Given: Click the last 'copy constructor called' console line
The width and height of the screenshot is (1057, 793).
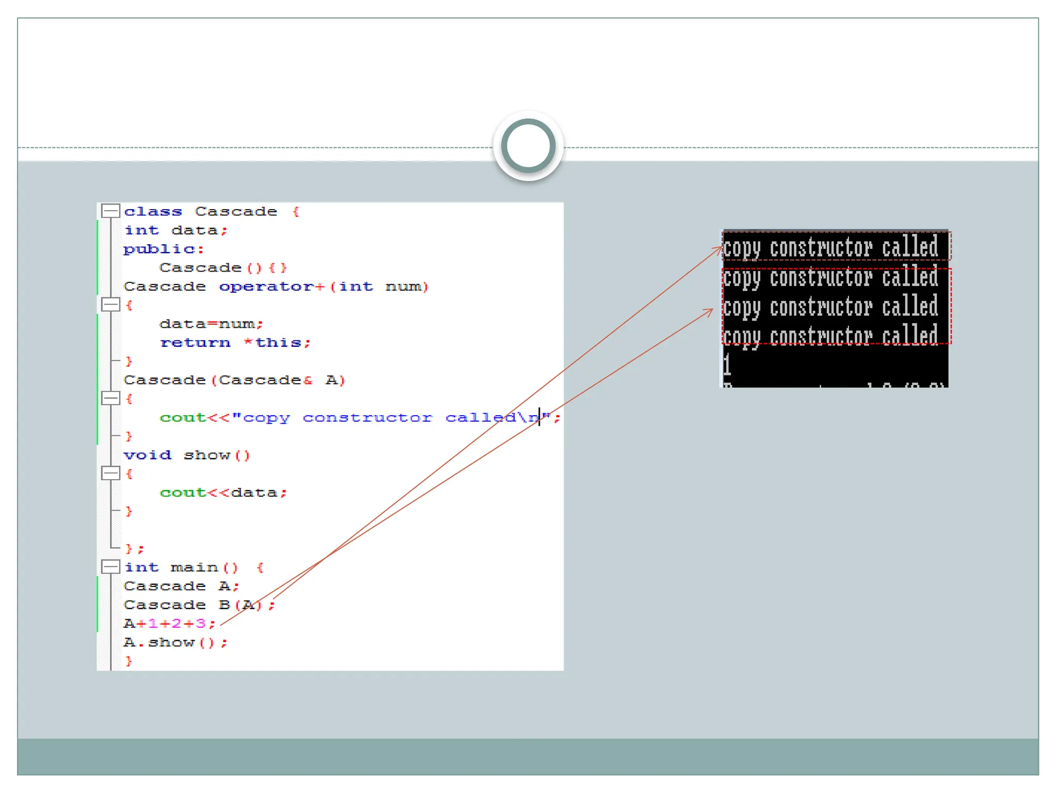Looking at the screenshot, I should pyautogui.click(x=830, y=336).
